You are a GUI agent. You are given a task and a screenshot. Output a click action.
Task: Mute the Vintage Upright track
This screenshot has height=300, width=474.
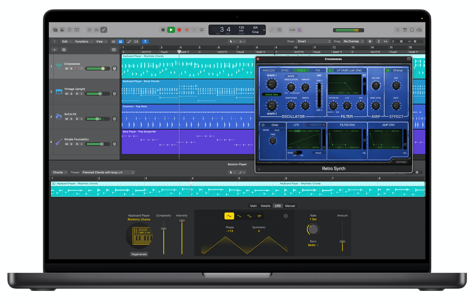(67, 94)
